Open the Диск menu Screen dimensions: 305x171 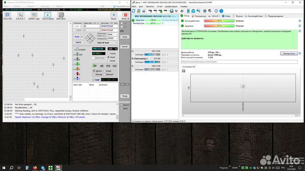pos(141,6)
